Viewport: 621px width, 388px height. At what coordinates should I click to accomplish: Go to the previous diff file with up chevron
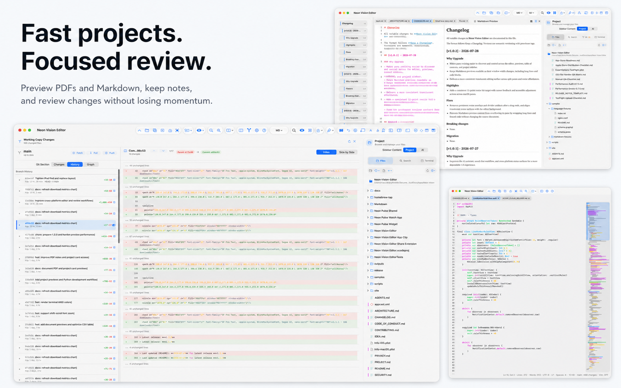point(154,151)
